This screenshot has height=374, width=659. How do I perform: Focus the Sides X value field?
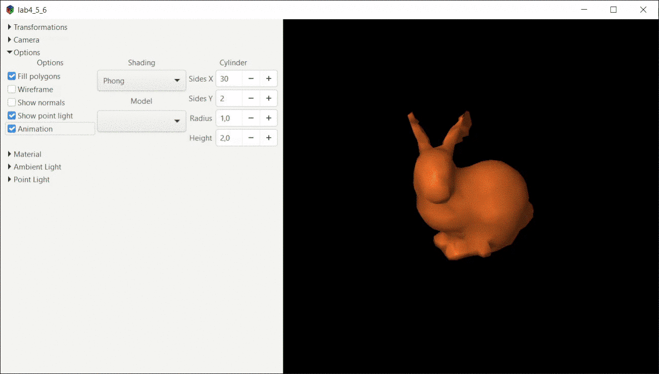[x=229, y=79]
